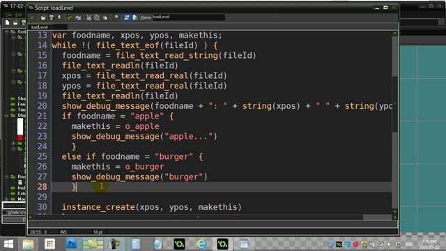
Task: Open the File menu in main window
Action: pyautogui.click(x=8, y=15)
